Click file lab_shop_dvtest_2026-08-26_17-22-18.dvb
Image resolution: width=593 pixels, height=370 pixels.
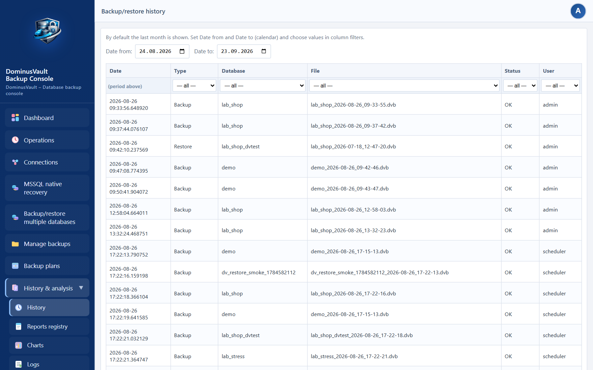(362, 335)
